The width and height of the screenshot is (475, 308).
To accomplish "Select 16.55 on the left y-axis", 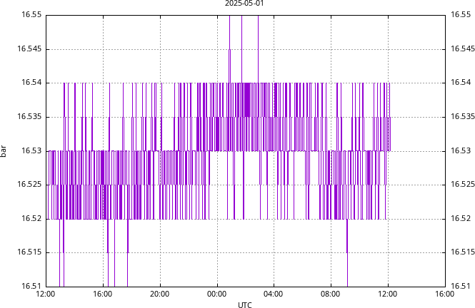I will point(31,14).
